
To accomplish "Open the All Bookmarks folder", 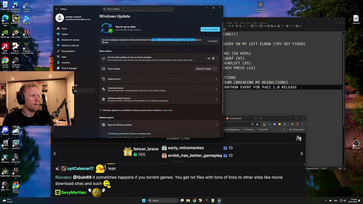I will tap(297, 129).
